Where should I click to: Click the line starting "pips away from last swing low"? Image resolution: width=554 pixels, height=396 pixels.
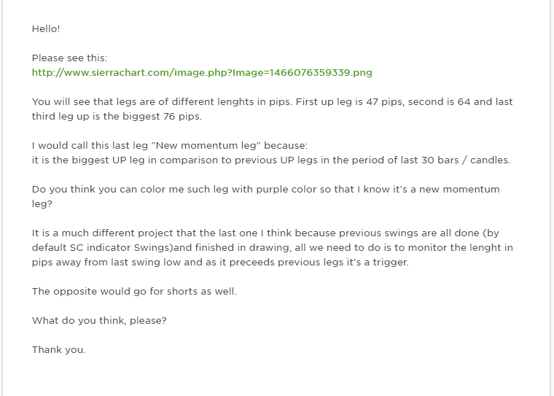pos(220,262)
